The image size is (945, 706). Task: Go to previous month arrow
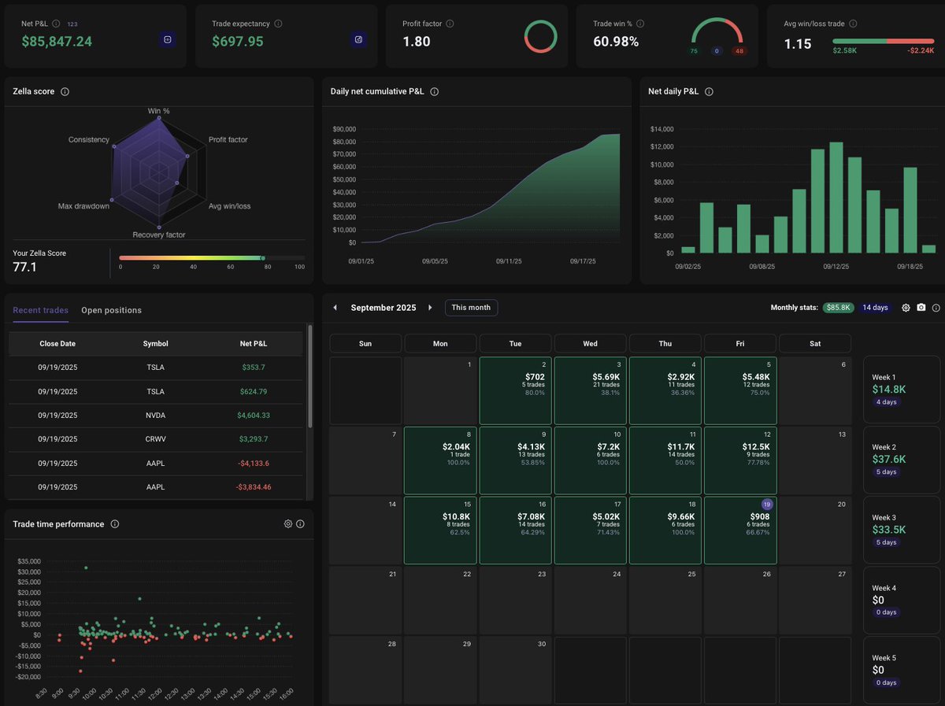point(335,308)
